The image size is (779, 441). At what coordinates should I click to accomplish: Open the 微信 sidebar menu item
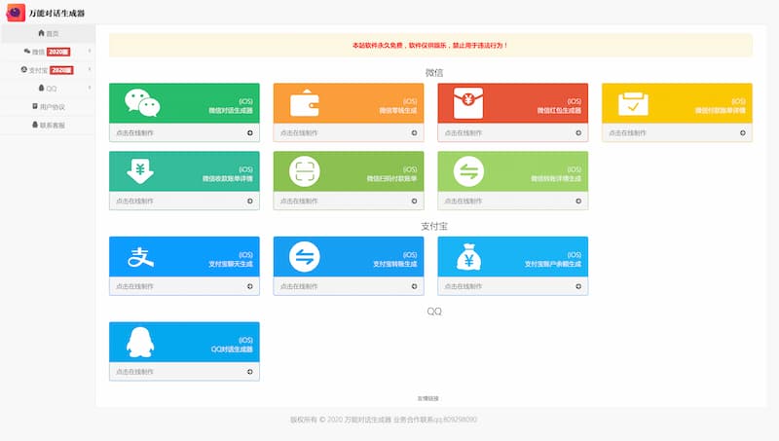[48, 52]
